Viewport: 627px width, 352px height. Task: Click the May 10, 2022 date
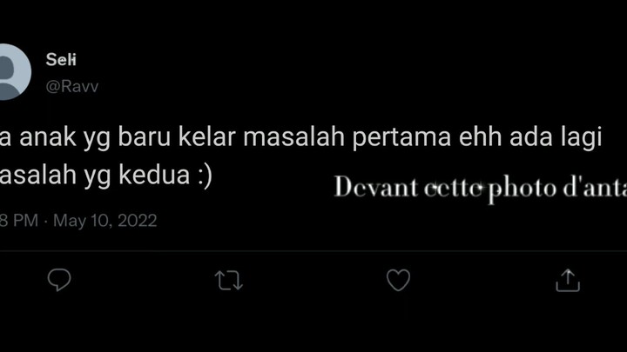point(104,221)
